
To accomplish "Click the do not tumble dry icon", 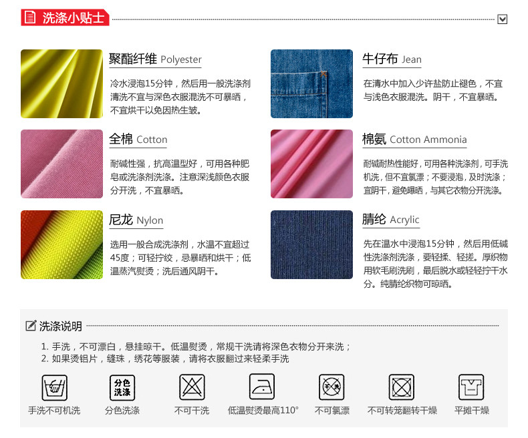I will click(402, 387).
